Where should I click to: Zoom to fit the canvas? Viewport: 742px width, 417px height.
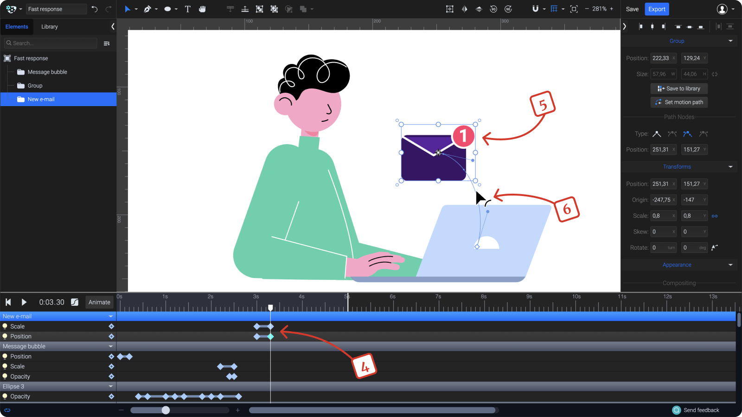click(x=574, y=9)
